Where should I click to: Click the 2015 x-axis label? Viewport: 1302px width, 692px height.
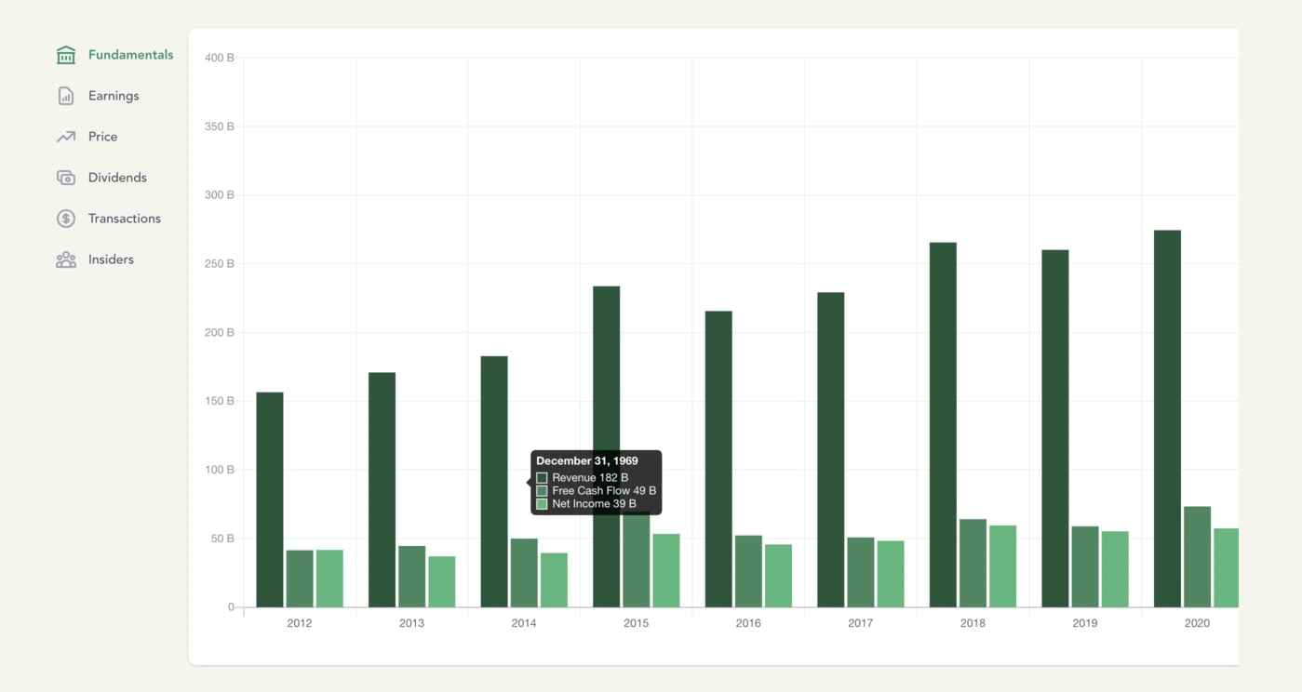pyautogui.click(x=637, y=623)
